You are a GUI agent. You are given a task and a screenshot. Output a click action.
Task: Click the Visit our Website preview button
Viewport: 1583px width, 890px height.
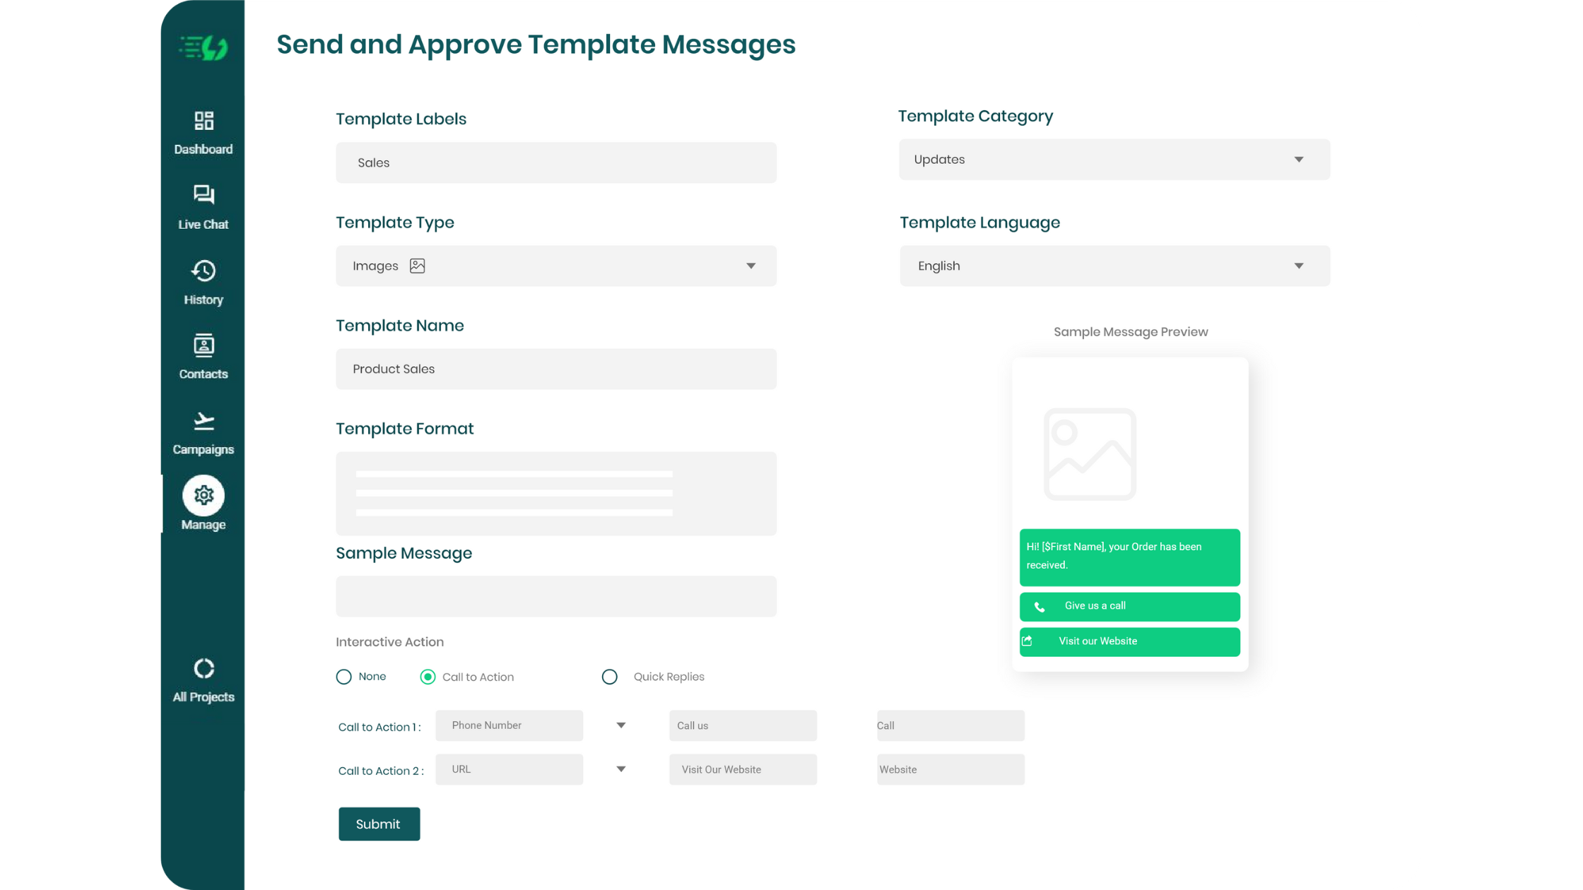click(x=1129, y=641)
